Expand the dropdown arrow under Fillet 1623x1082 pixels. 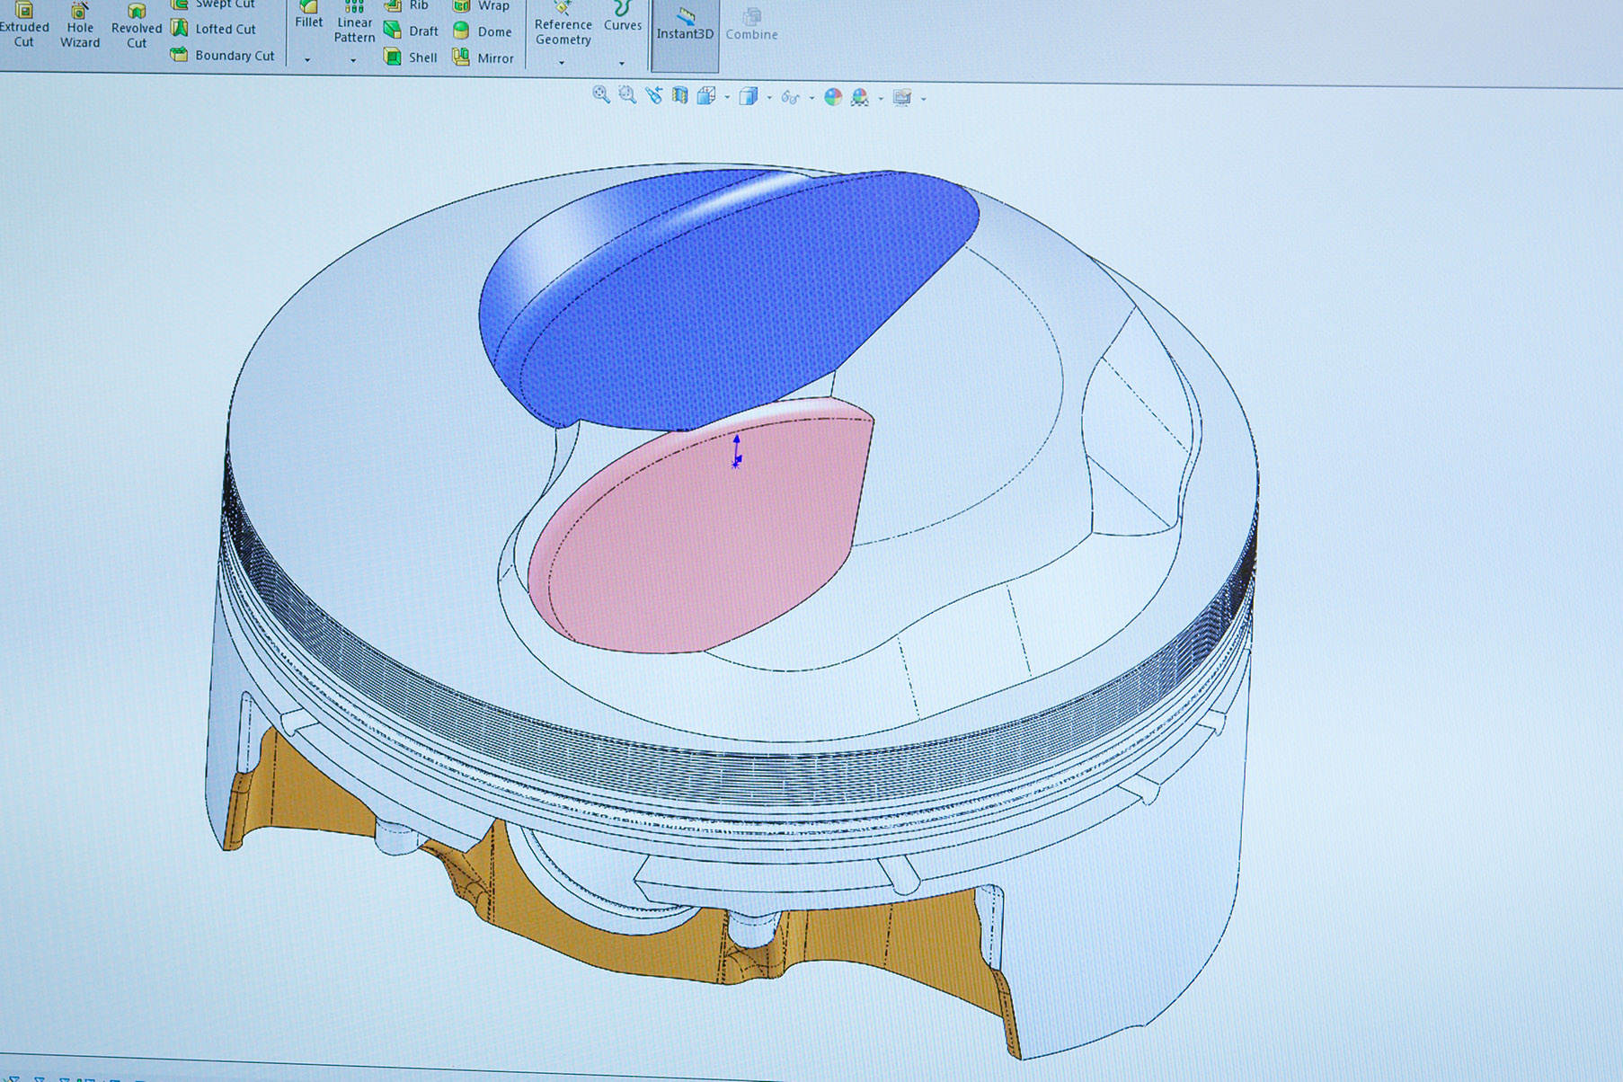[x=307, y=60]
